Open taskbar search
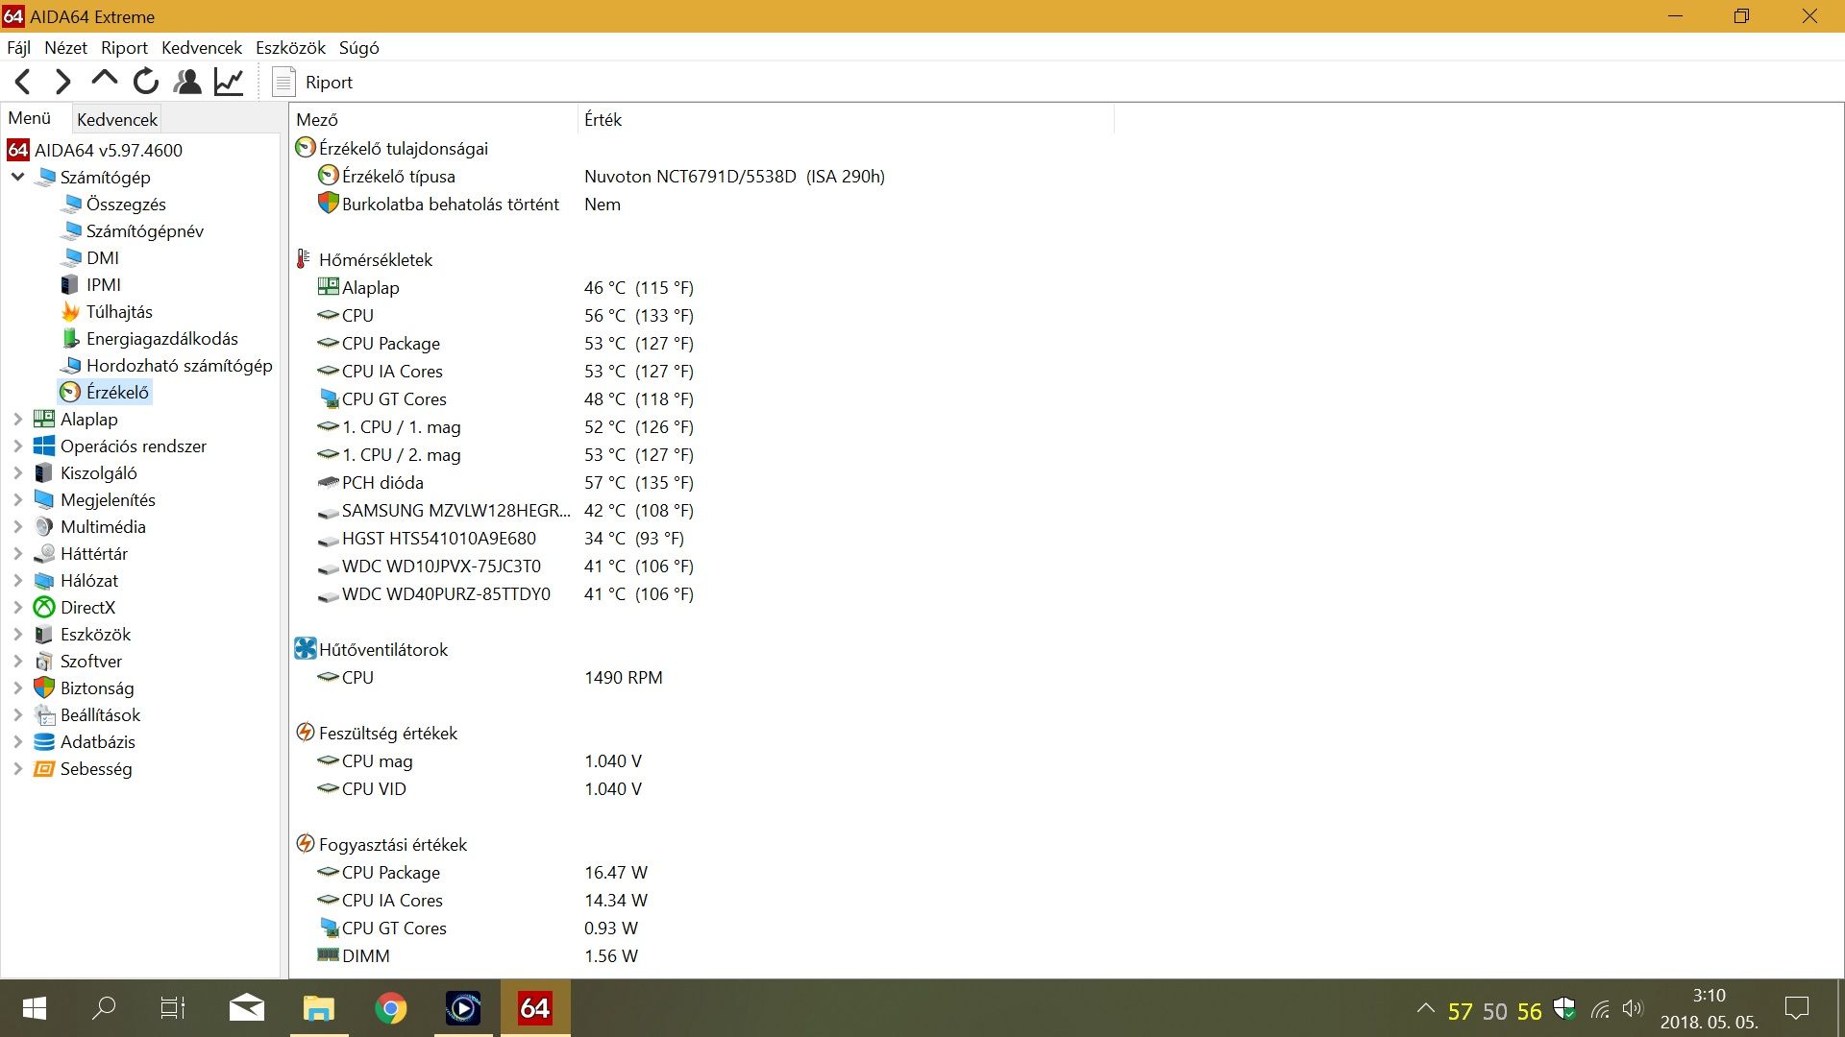 pos(103,1008)
